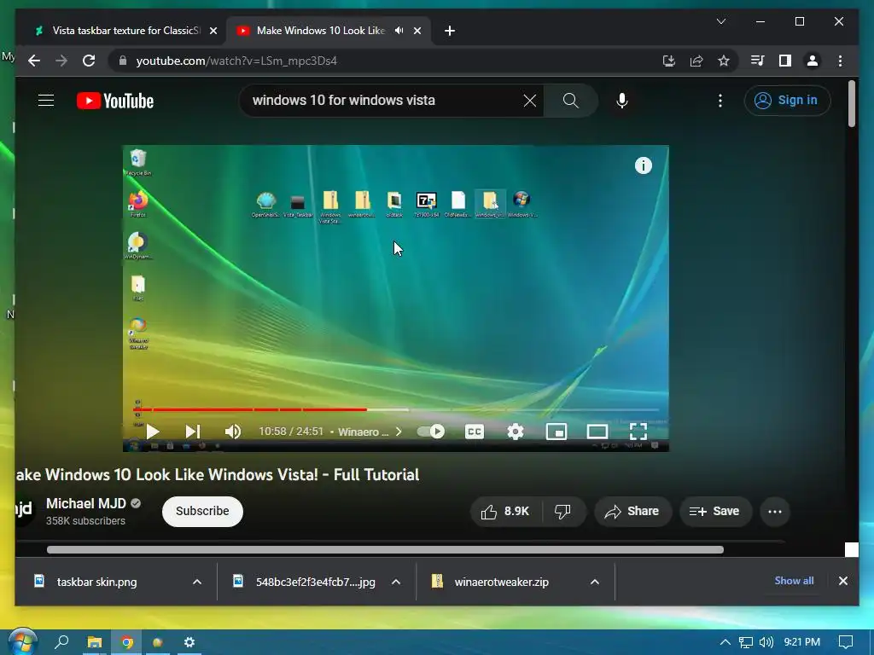Save the video to a playlist
The image size is (874, 655).
(x=715, y=512)
